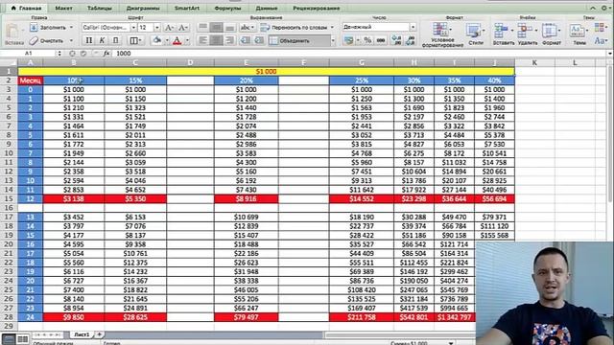This screenshot has height=345, width=614.
Task: Open Clear (Очистить) dropdown arrow
Action: pyautogui.click(x=71, y=40)
